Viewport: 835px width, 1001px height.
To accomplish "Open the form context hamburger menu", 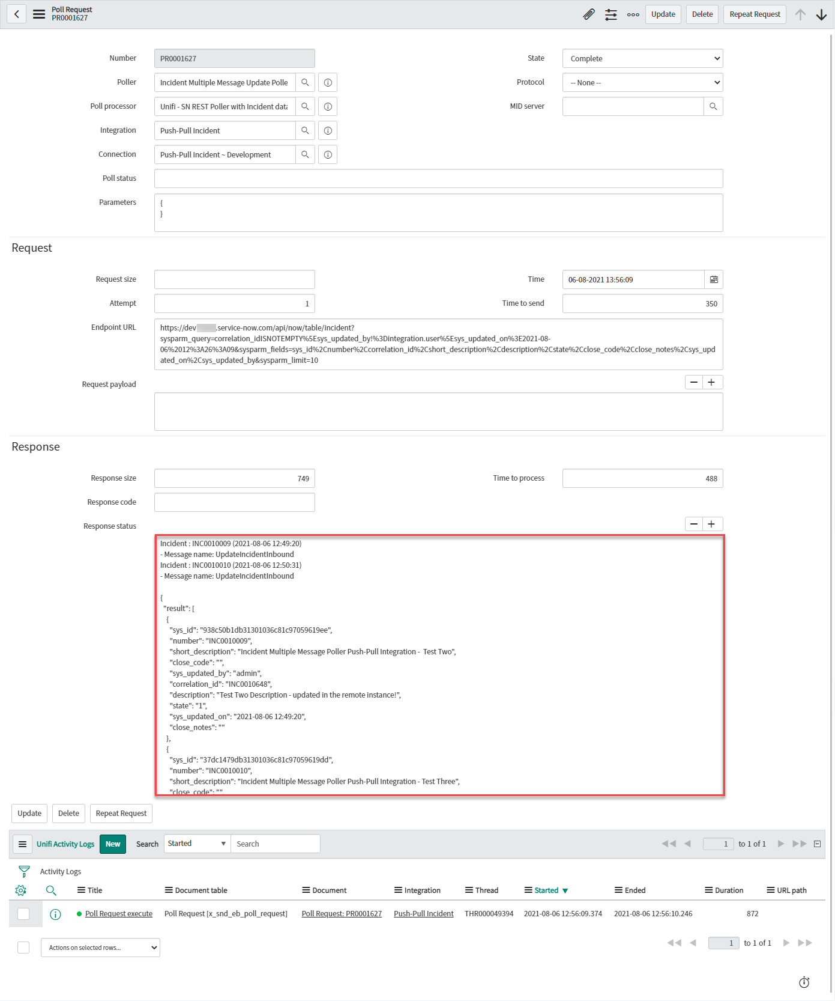I will [x=39, y=14].
